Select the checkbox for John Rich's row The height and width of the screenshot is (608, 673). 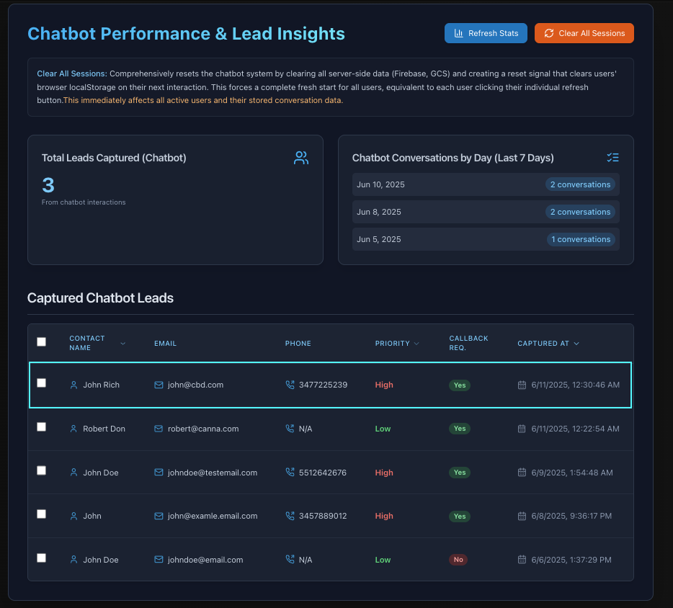(x=41, y=383)
